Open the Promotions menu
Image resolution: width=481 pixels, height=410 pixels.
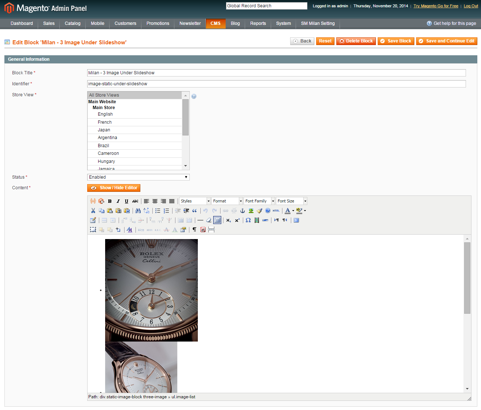[x=158, y=23]
